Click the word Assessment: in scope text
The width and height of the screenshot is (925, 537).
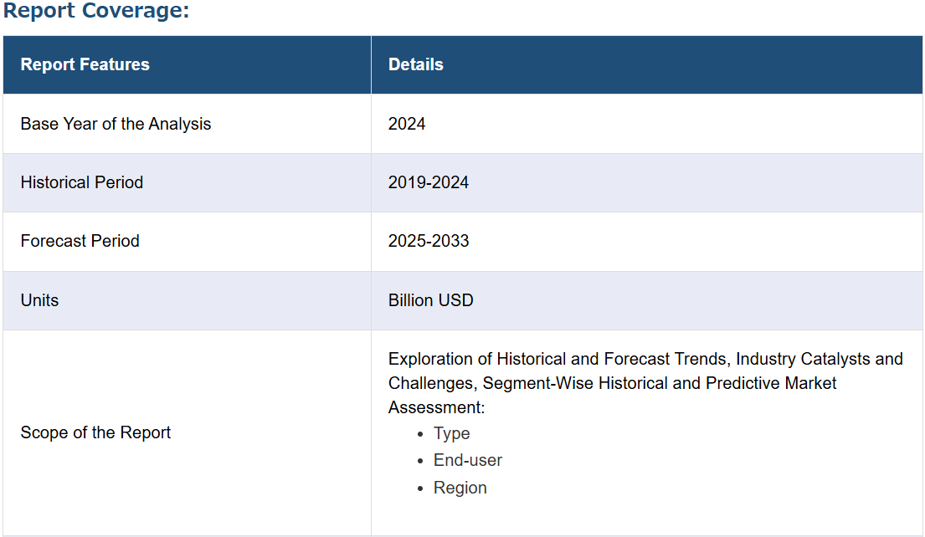pos(437,407)
